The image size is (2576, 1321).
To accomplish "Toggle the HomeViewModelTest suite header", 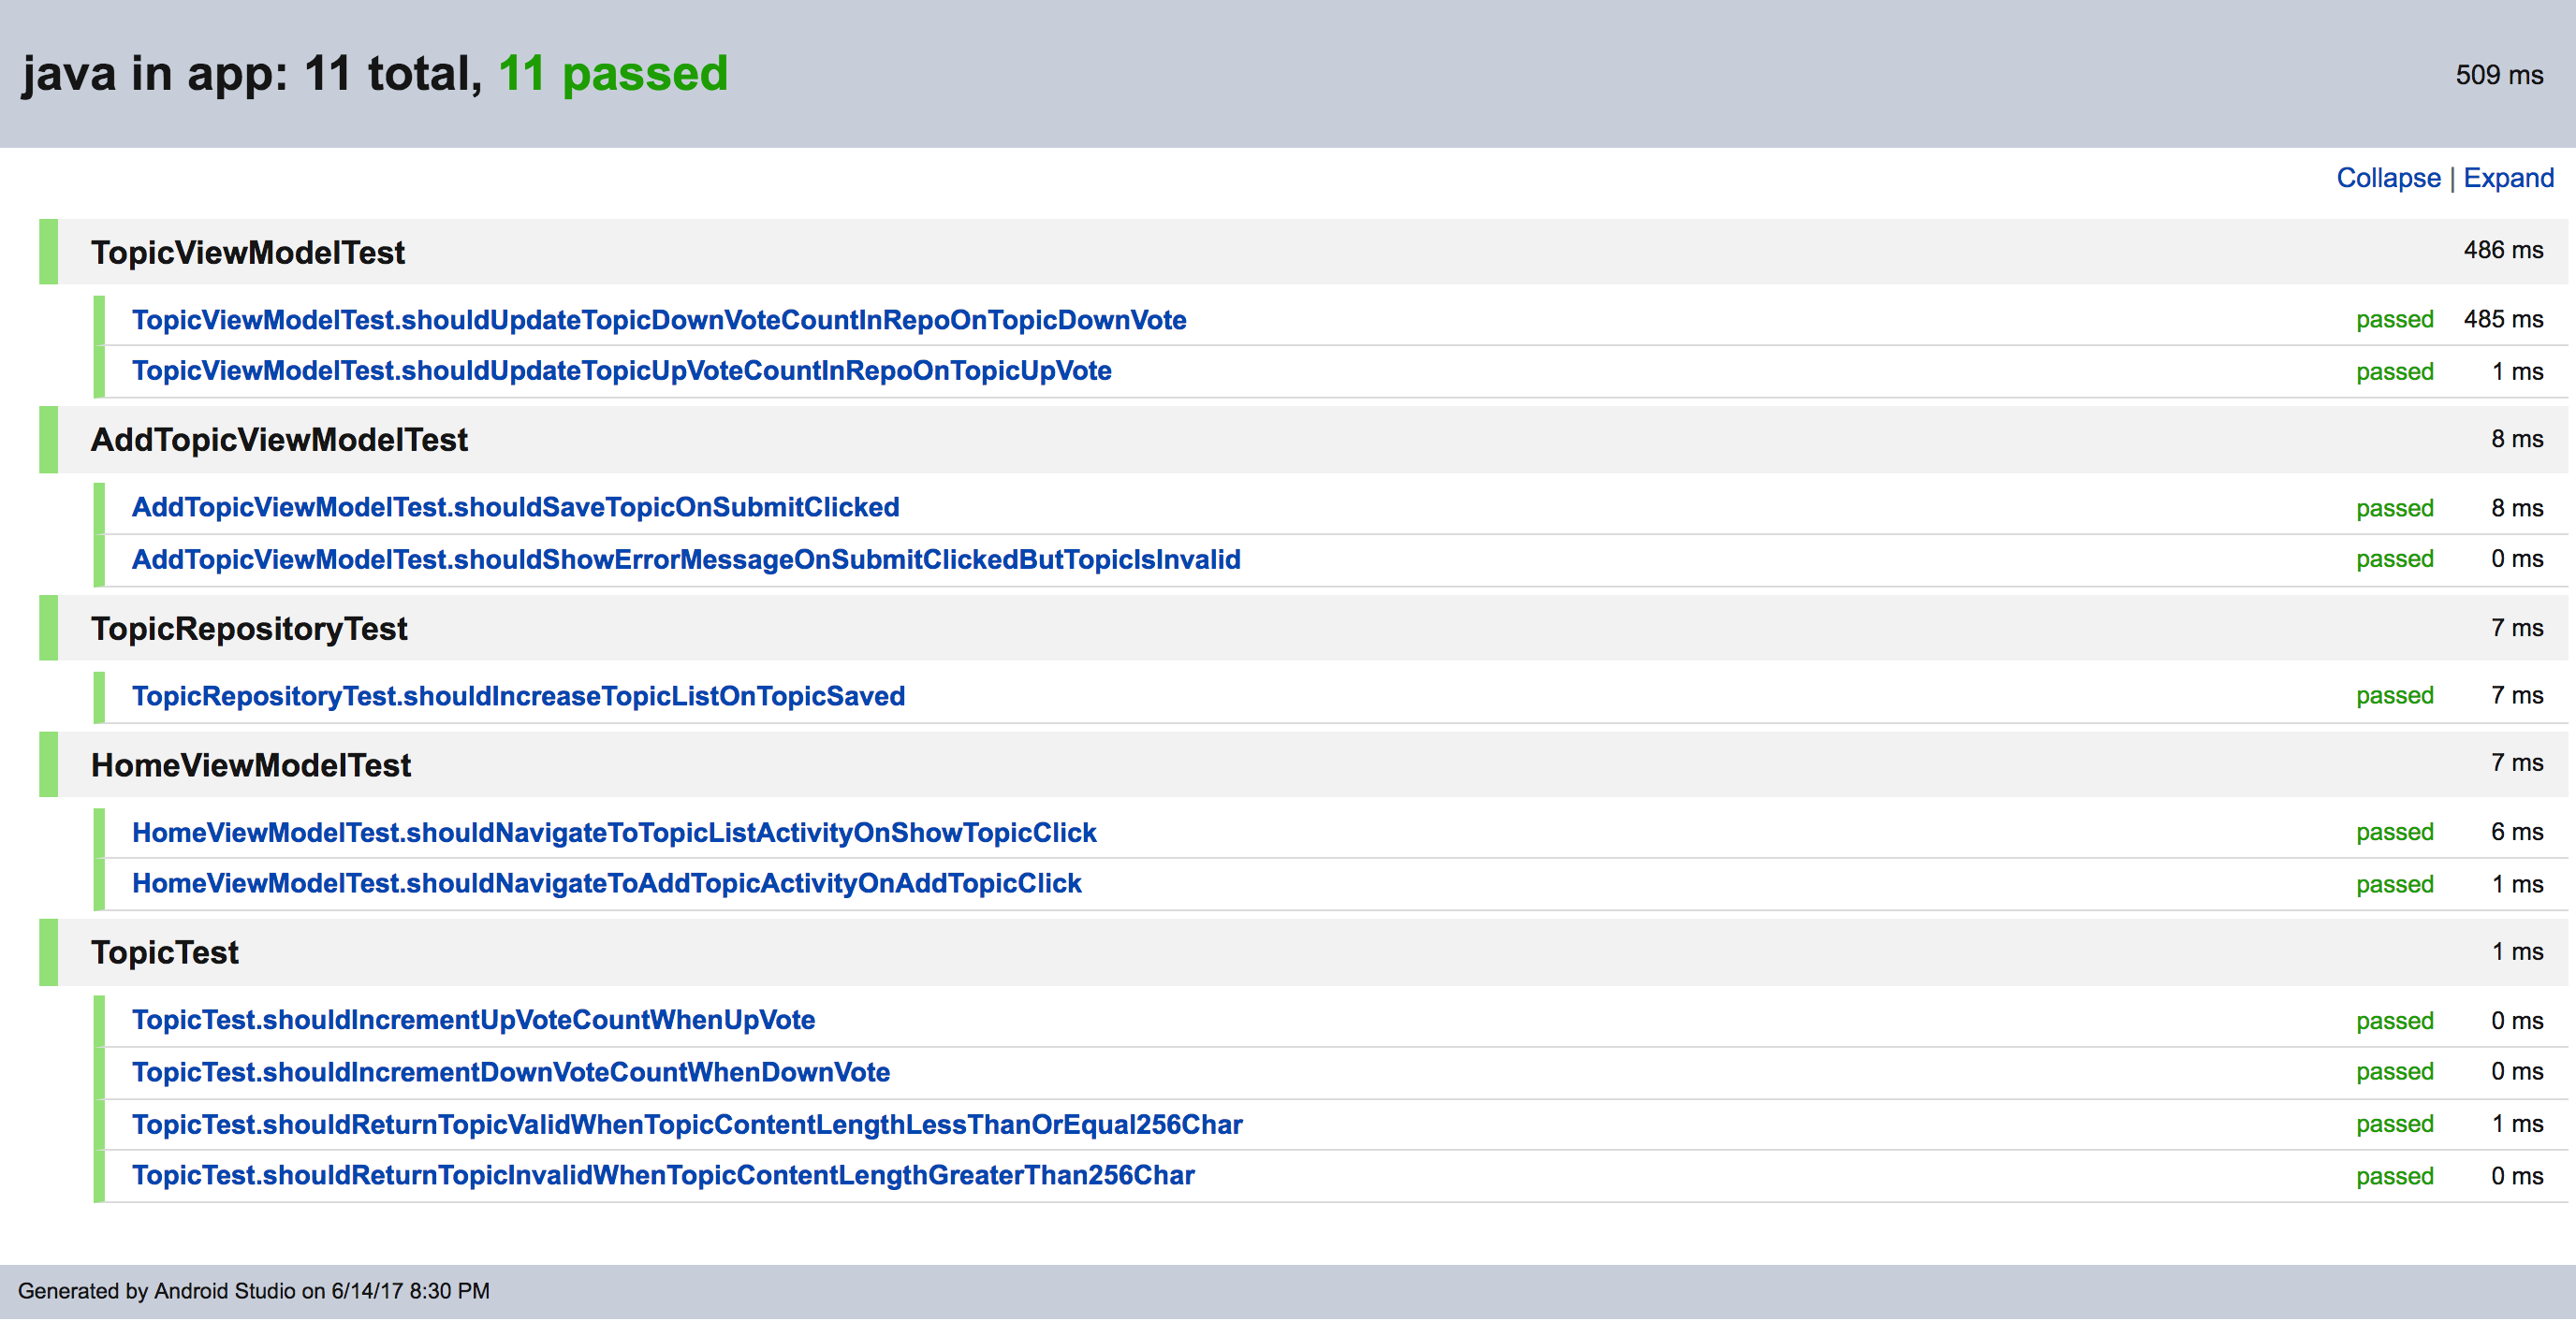I will point(251,765).
